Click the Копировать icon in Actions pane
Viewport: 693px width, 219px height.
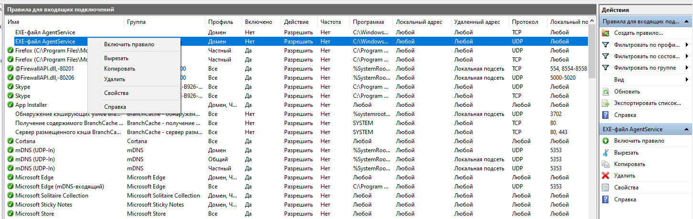606,164
